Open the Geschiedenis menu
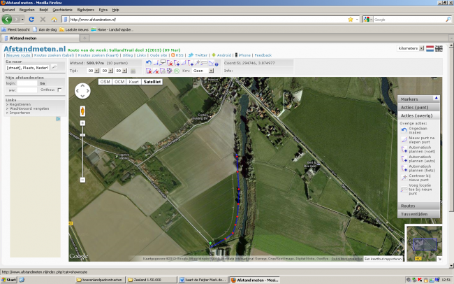454x284 pixels. [x=62, y=10]
